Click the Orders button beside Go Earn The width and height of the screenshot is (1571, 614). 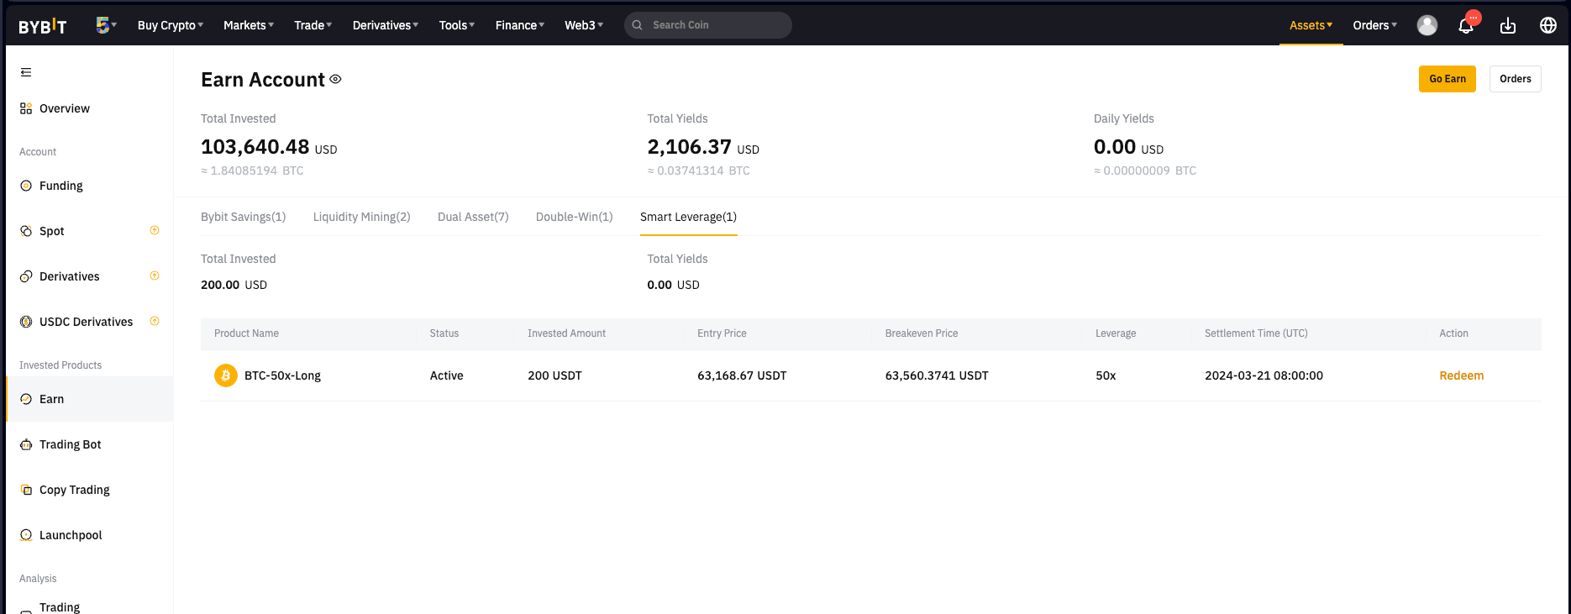[1516, 79]
